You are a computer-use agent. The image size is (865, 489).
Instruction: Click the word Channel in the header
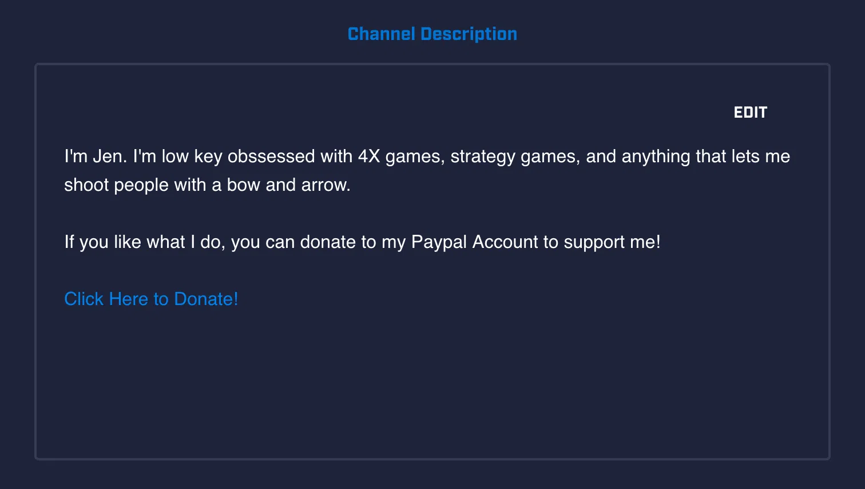[x=381, y=34]
